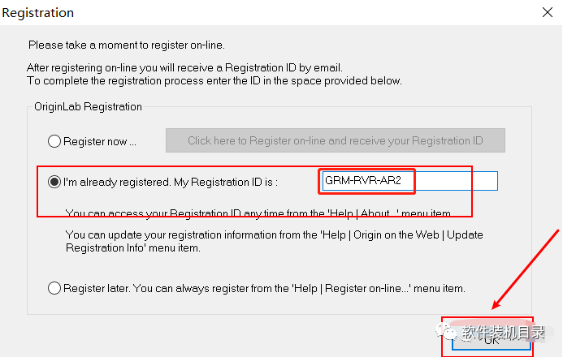563x357 pixels.
Task: Click "Please take a moment to register" text
Action: pyautogui.click(x=127, y=45)
